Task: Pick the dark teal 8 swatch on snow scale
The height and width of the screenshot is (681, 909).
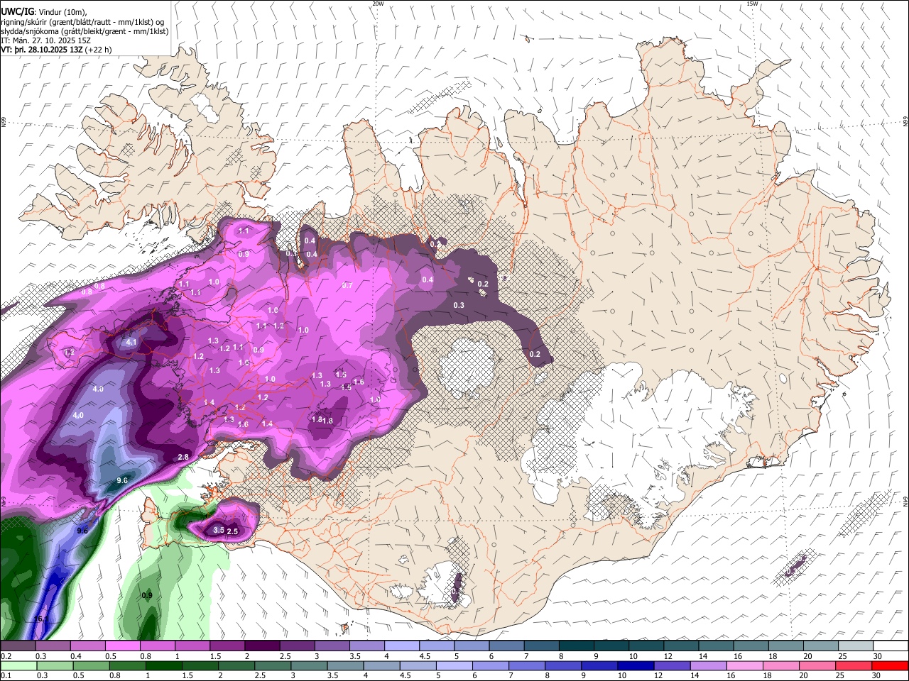Action: coord(576,646)
